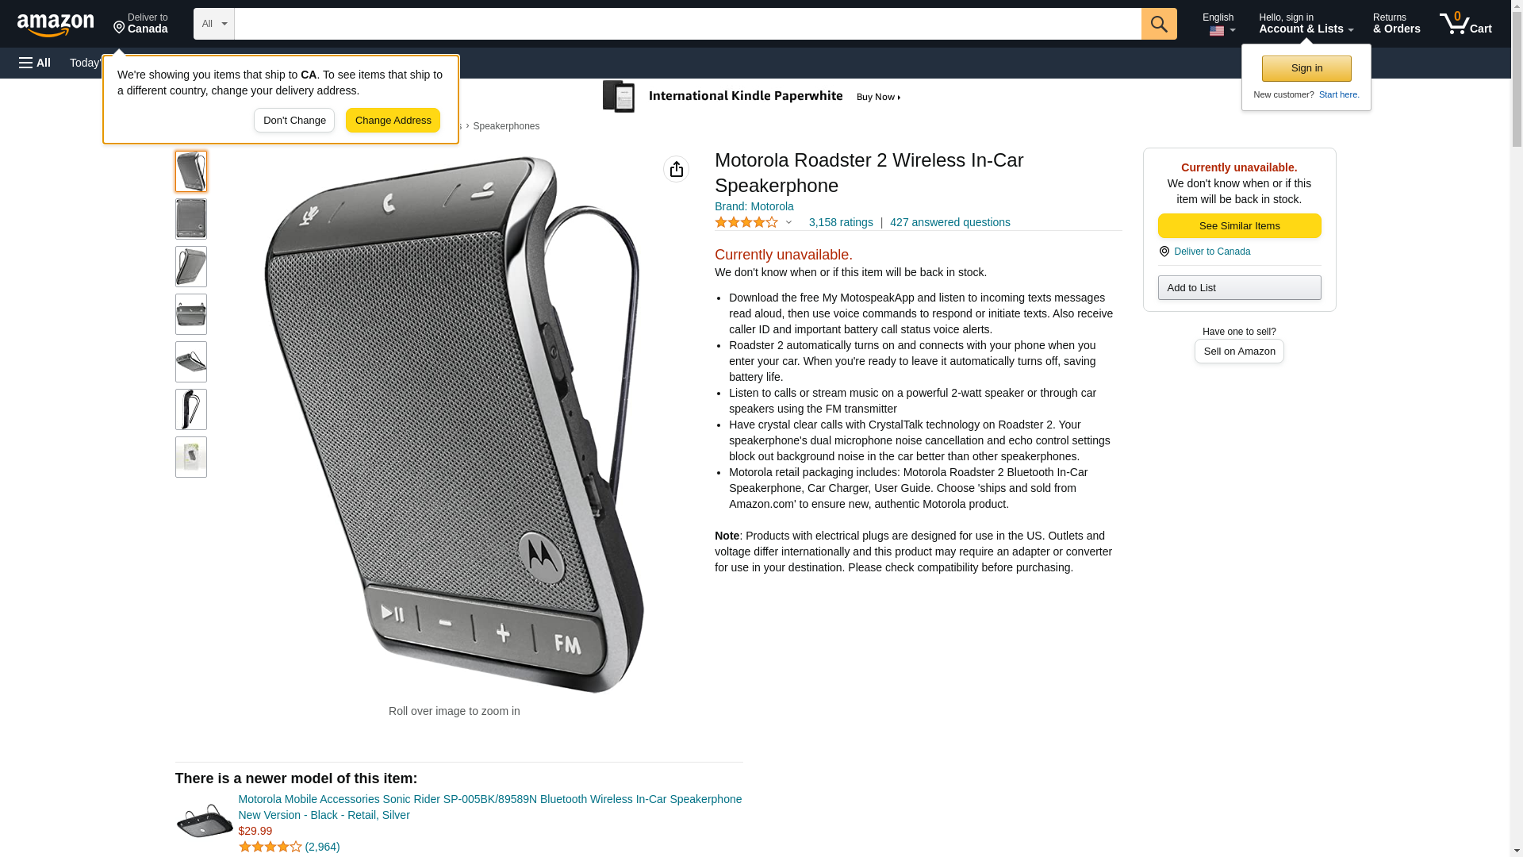Select the second product thumbnail image
Image resolution: width=1523 pixels, height=857 pixels.
click(191, 219)
